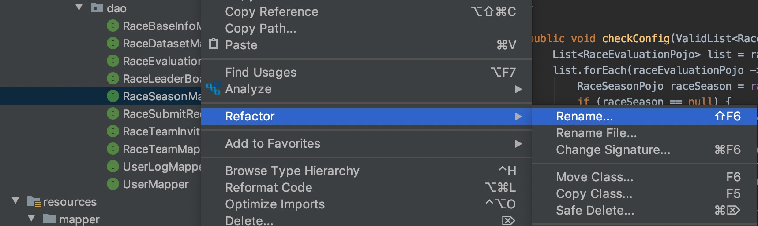Choose Rename... from the Refactor submenu
758x226 pixels.
[x=584, y=116]
